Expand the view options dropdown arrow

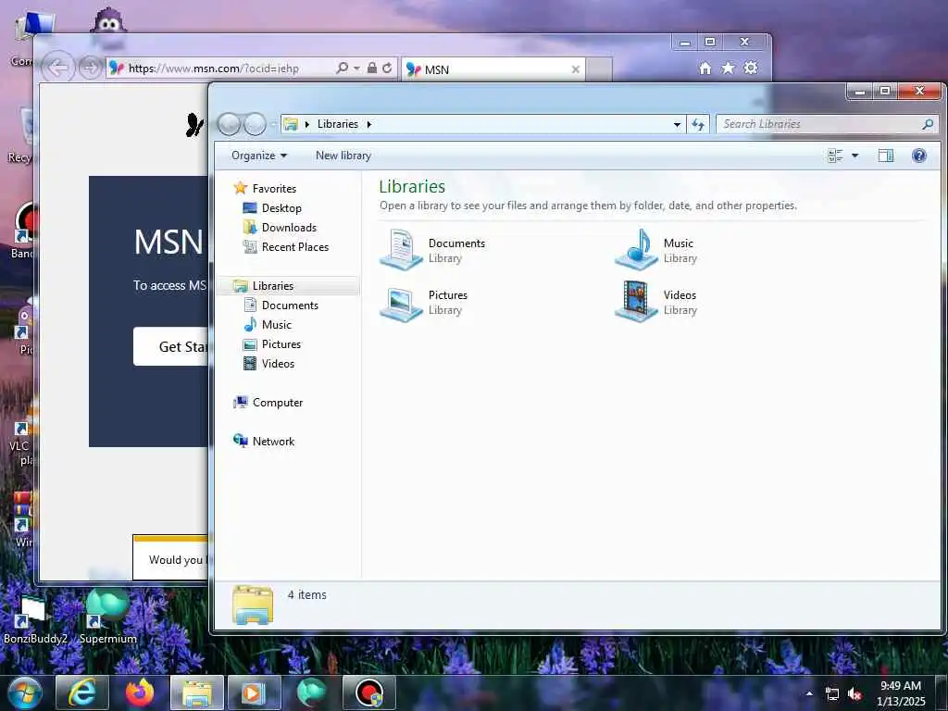tap(854, 156)
